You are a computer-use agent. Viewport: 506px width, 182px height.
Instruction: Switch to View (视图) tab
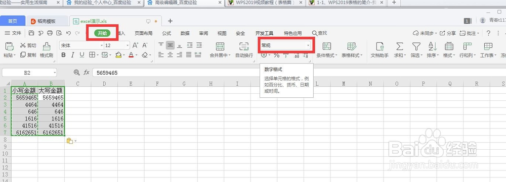(x=222, y=33)
